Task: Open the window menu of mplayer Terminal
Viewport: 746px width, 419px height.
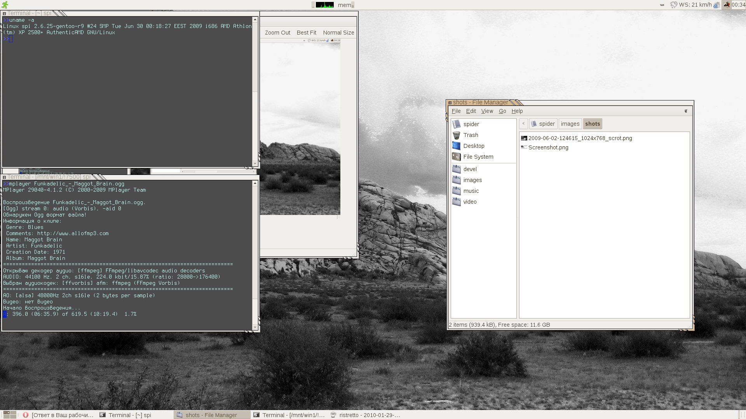Action: (x=4, y=177)
